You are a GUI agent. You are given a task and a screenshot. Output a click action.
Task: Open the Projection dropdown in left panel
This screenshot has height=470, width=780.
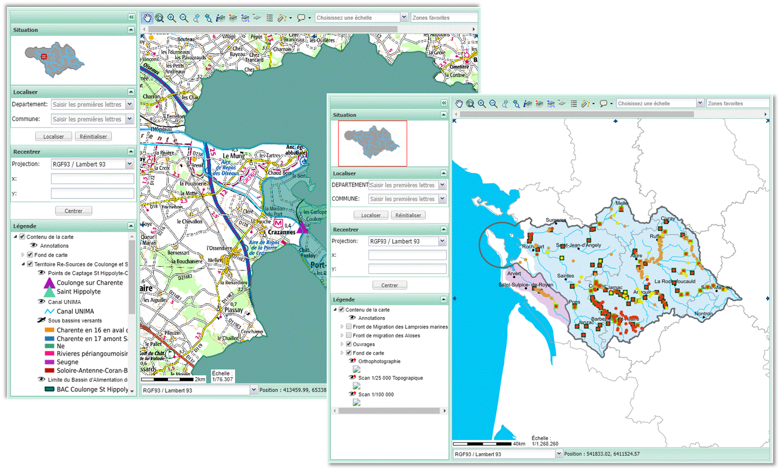pos(129,164)
